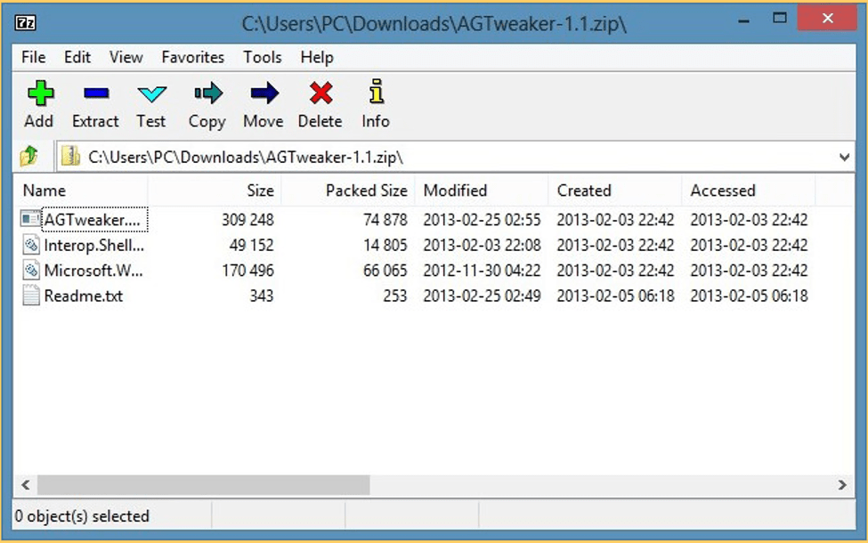
Task: Open the Tools menu
Action: pyautogui.click(x=263, y=57)
